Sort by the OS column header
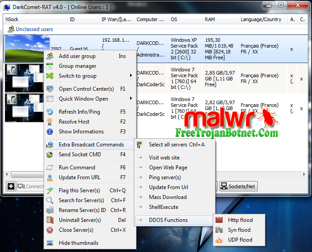 point(185,19)
